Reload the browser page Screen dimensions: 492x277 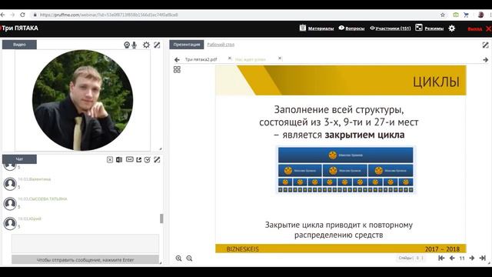(22, 15)
